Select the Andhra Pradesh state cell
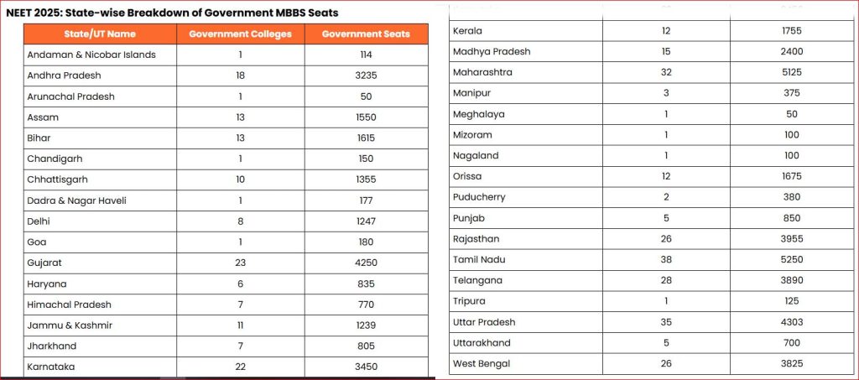859x380 pixels. [x=65, y=75]
